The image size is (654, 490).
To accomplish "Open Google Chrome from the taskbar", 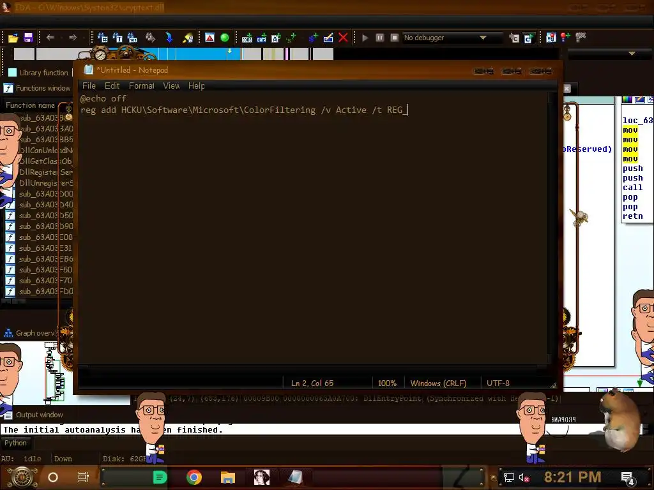I will pyautogui.click(x=194, y=477).
